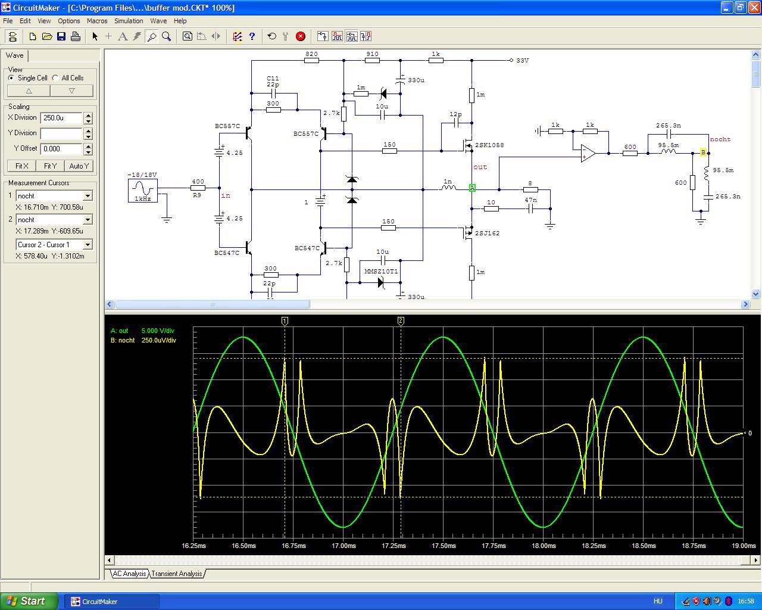Open Measurement Cursor 1 signal dropdown
The image size is (762, 610).
(x=88, y=196)
